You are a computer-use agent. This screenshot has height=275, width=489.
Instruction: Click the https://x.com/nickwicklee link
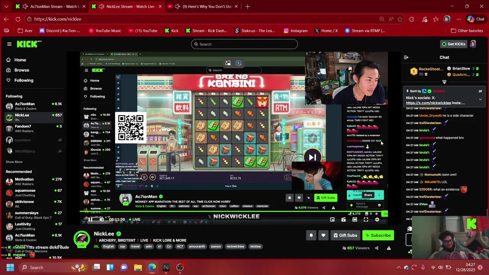point(428,103)
